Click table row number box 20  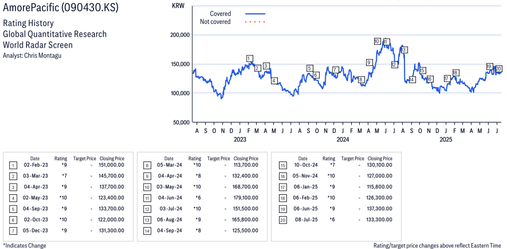(282, 220)
